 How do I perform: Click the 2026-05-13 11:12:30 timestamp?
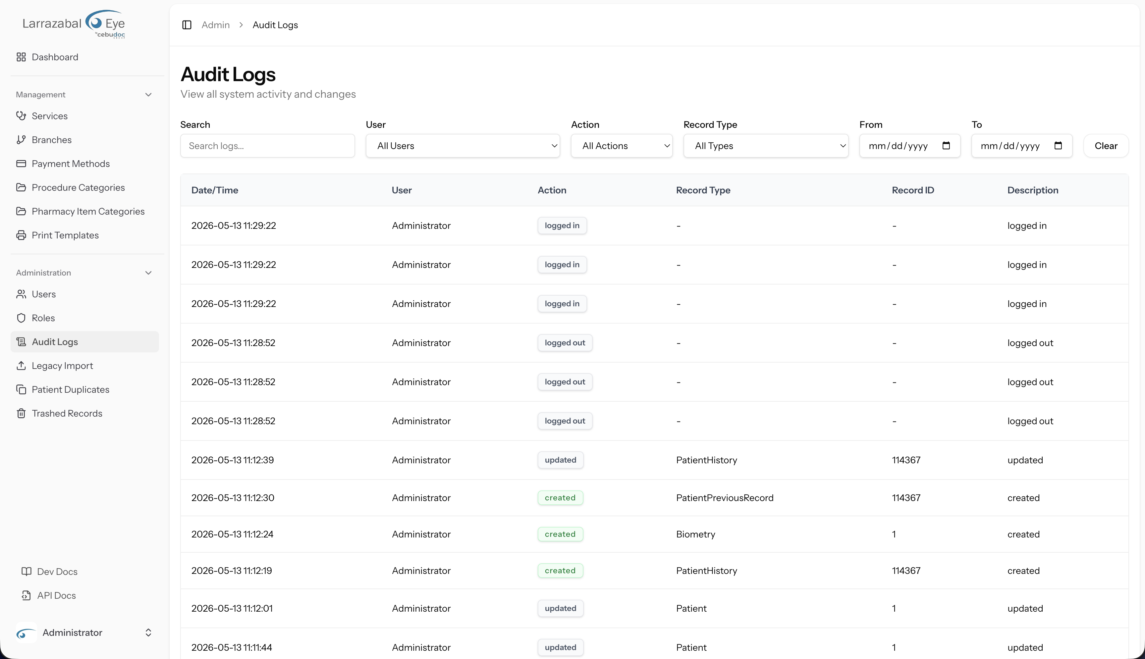[x=233, y=498]
